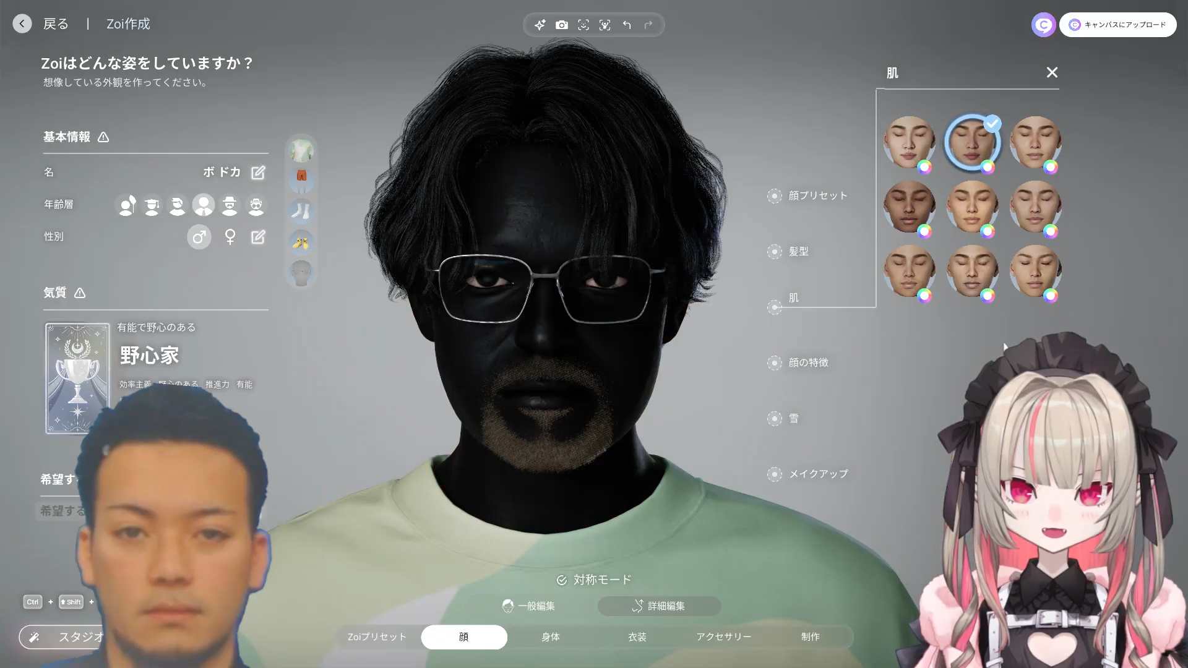Click the sparkle AI generate icon
This screenshot has height=668, width=1188.
(x=540, y=25)
